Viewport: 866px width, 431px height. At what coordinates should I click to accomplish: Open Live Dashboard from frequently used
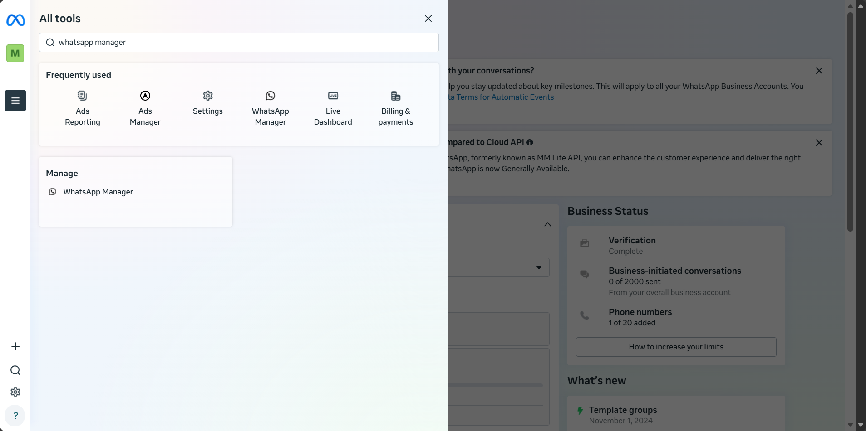pyautogui.click(x=333, y=109)
